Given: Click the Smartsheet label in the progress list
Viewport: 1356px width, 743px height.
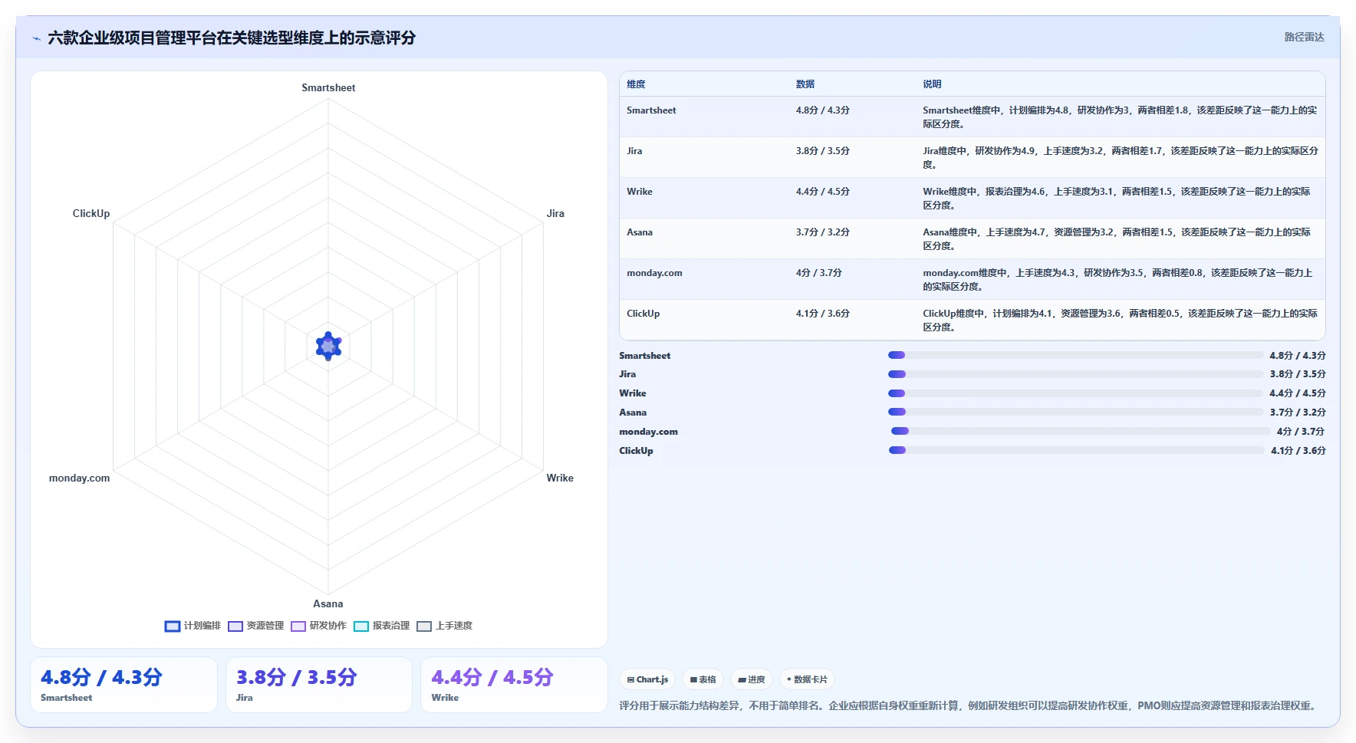Looking at the screenshot, I should [645, 356].
